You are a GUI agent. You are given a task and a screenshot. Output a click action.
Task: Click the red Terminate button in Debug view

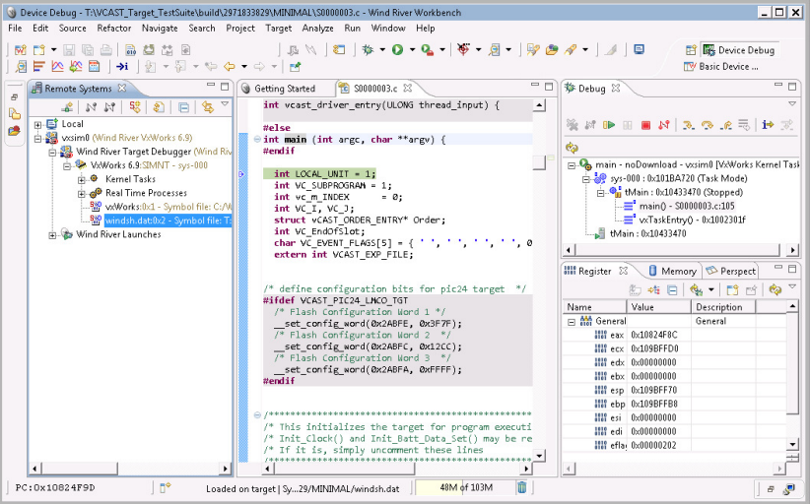point(645,125)
